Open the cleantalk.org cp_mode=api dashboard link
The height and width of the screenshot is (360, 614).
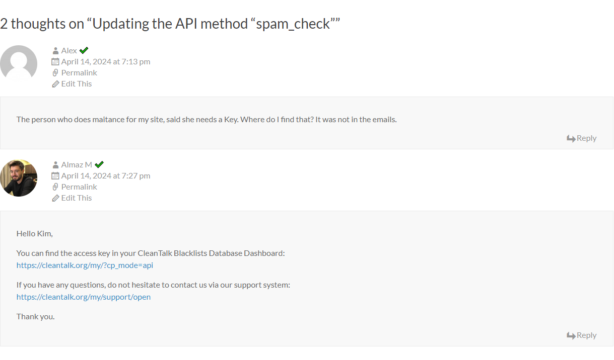pos(85,265)
